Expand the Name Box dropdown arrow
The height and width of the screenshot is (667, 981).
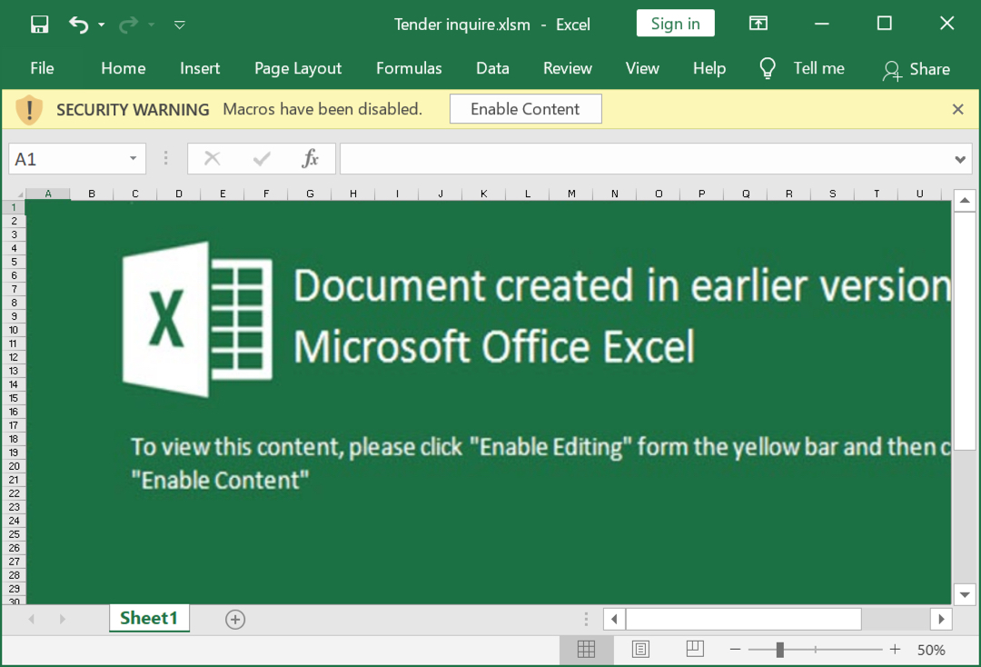(x=134, y=159)
